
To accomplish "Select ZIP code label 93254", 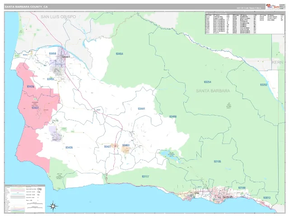I will (208, 82).
